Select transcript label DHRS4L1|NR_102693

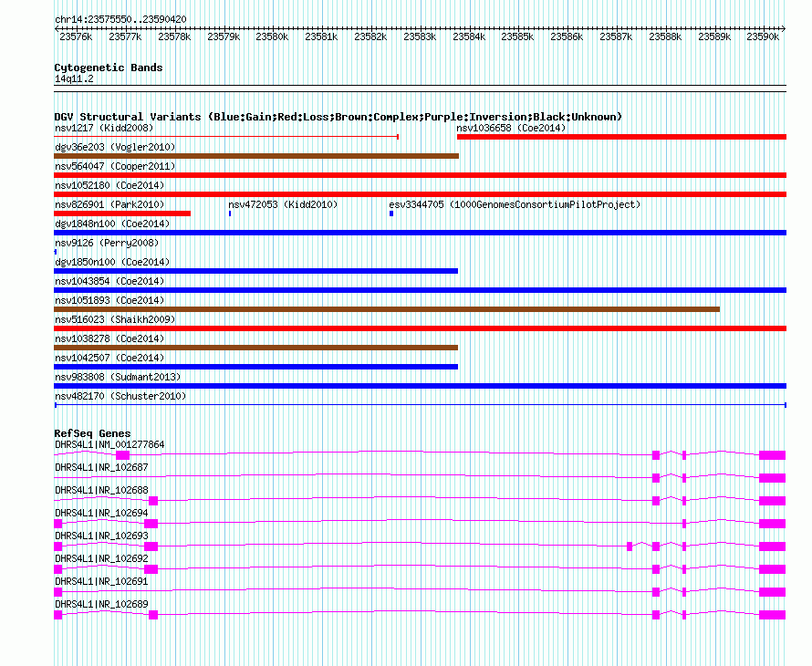[101, 536]
